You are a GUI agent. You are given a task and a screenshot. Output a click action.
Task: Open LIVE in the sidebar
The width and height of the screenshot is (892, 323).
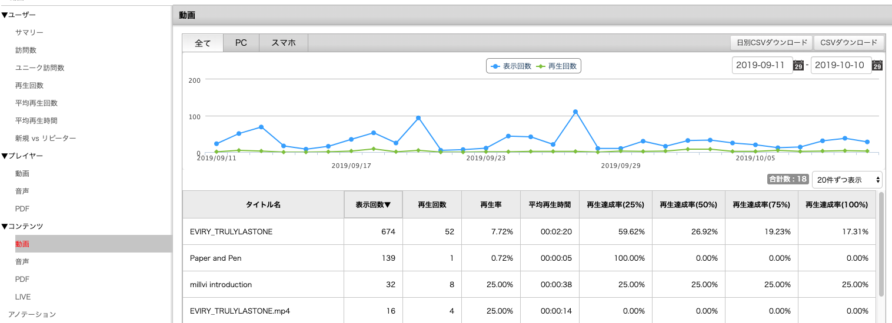[23, 297]
